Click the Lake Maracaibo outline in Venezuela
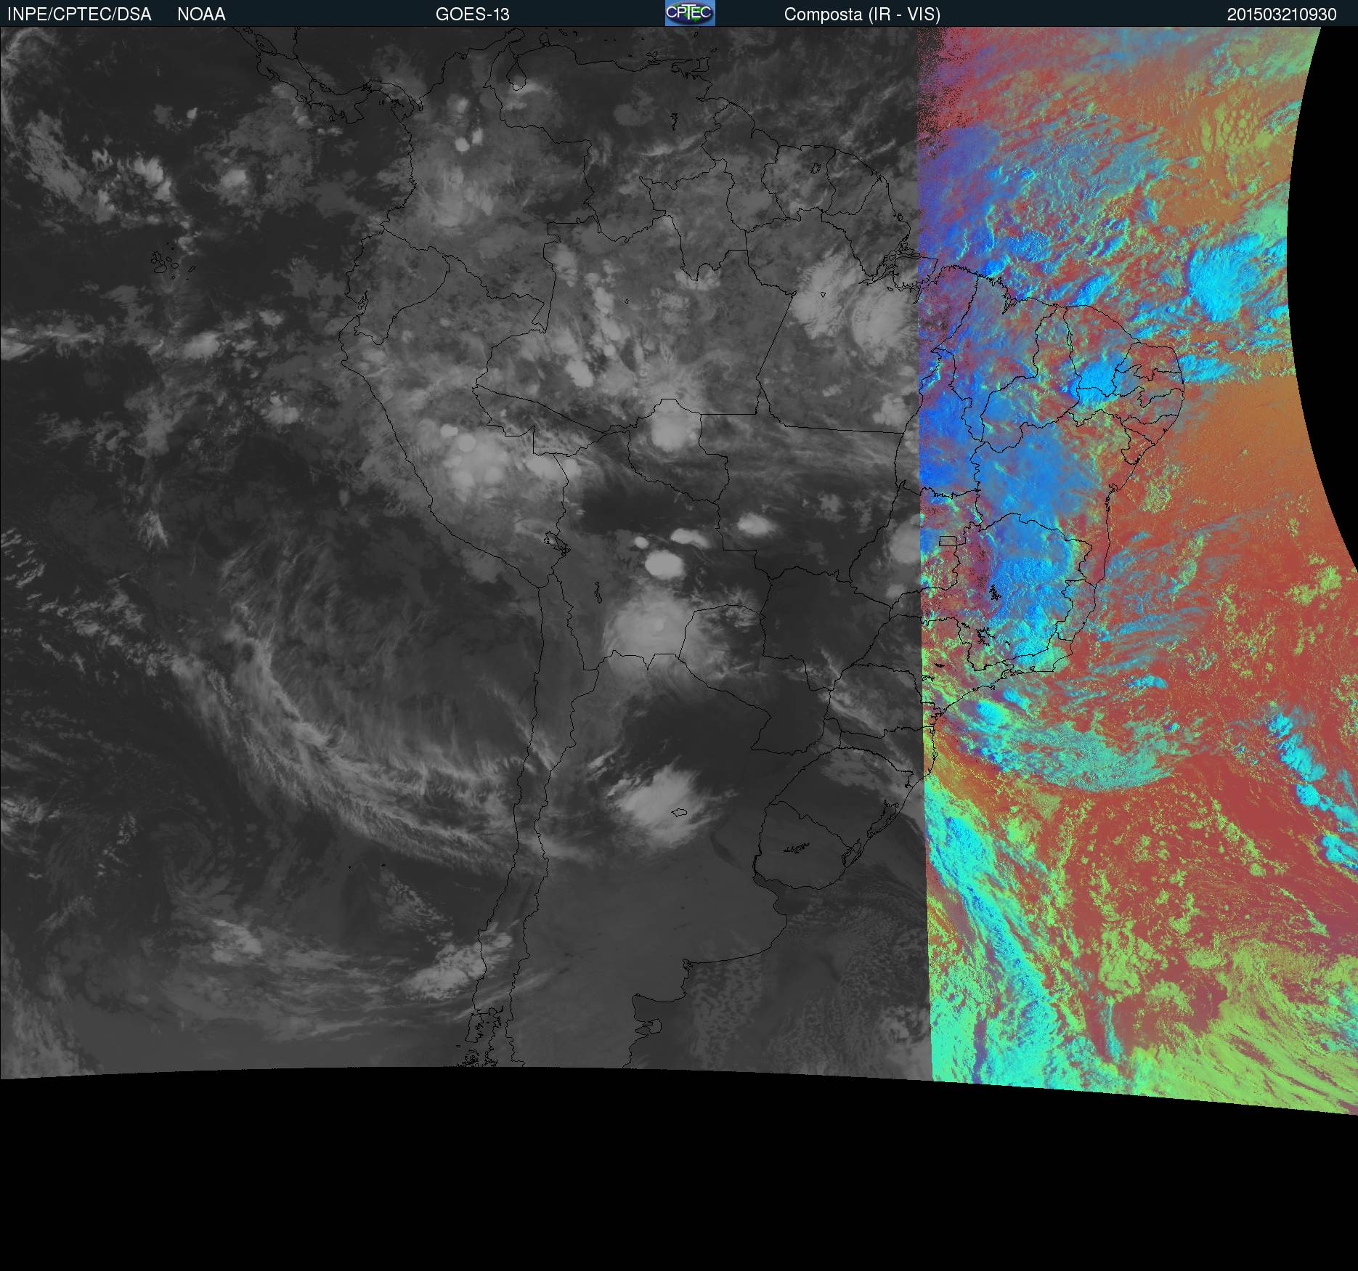This screenshot has height=1271, width=1358. point(516,76)
